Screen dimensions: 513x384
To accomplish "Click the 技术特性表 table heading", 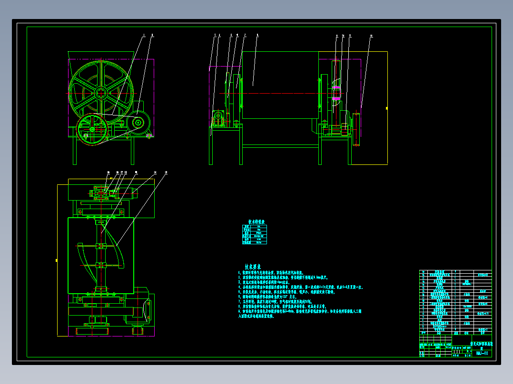I will pyautogui.click(x=256, y=222).
